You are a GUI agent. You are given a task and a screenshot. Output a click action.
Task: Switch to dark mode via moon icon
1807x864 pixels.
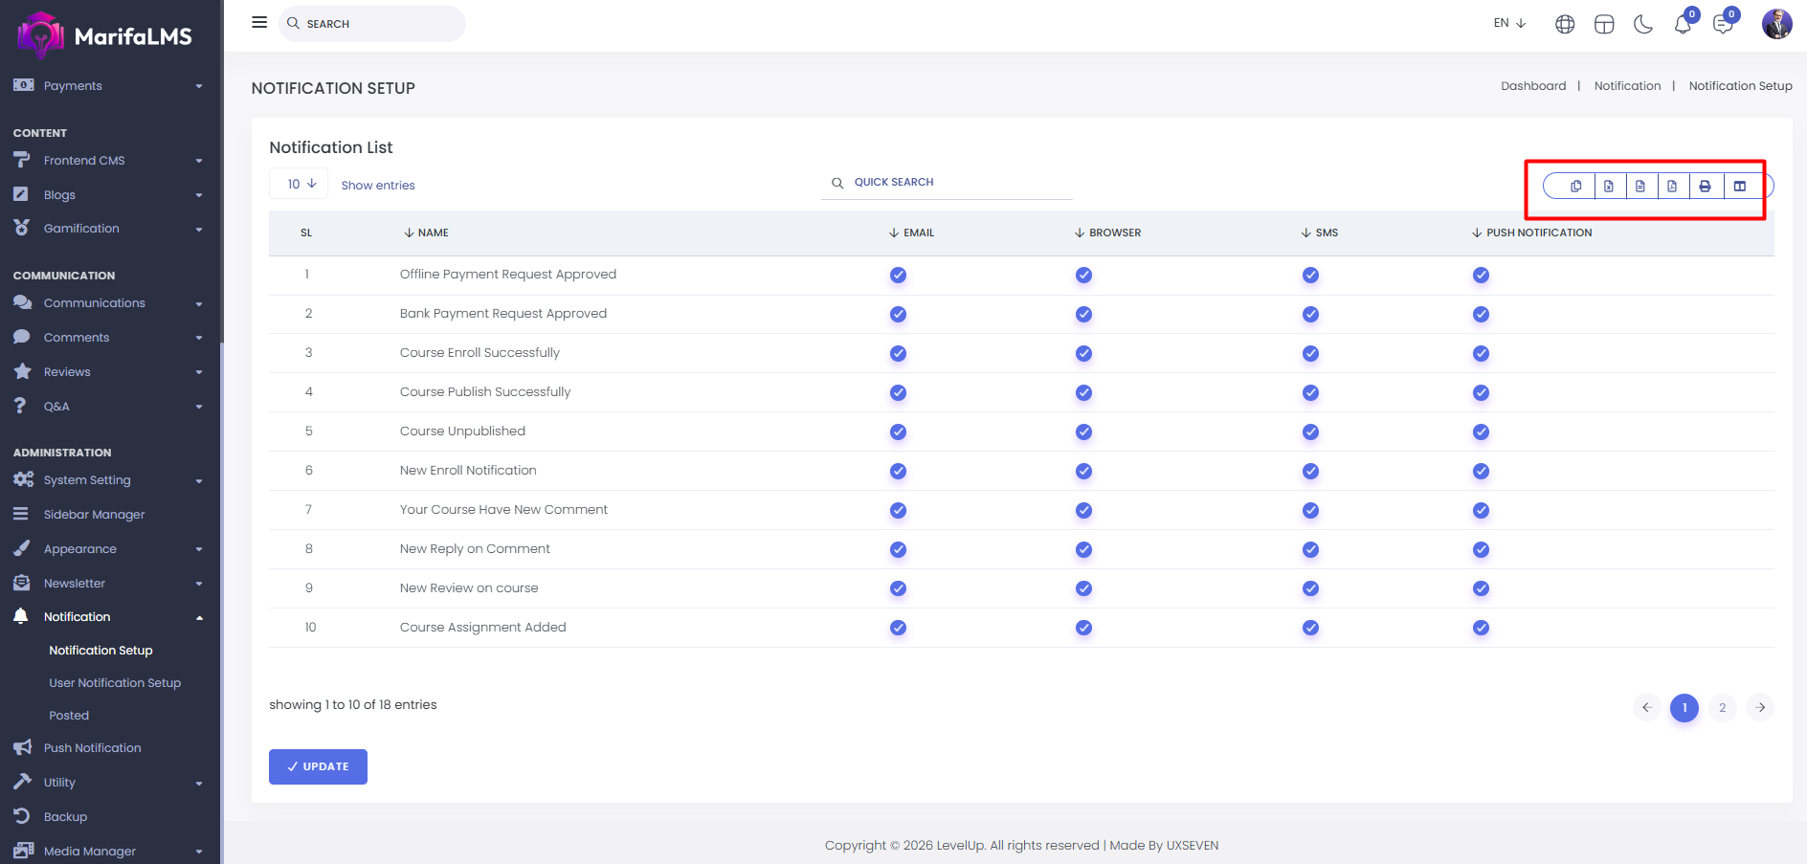1643,24
